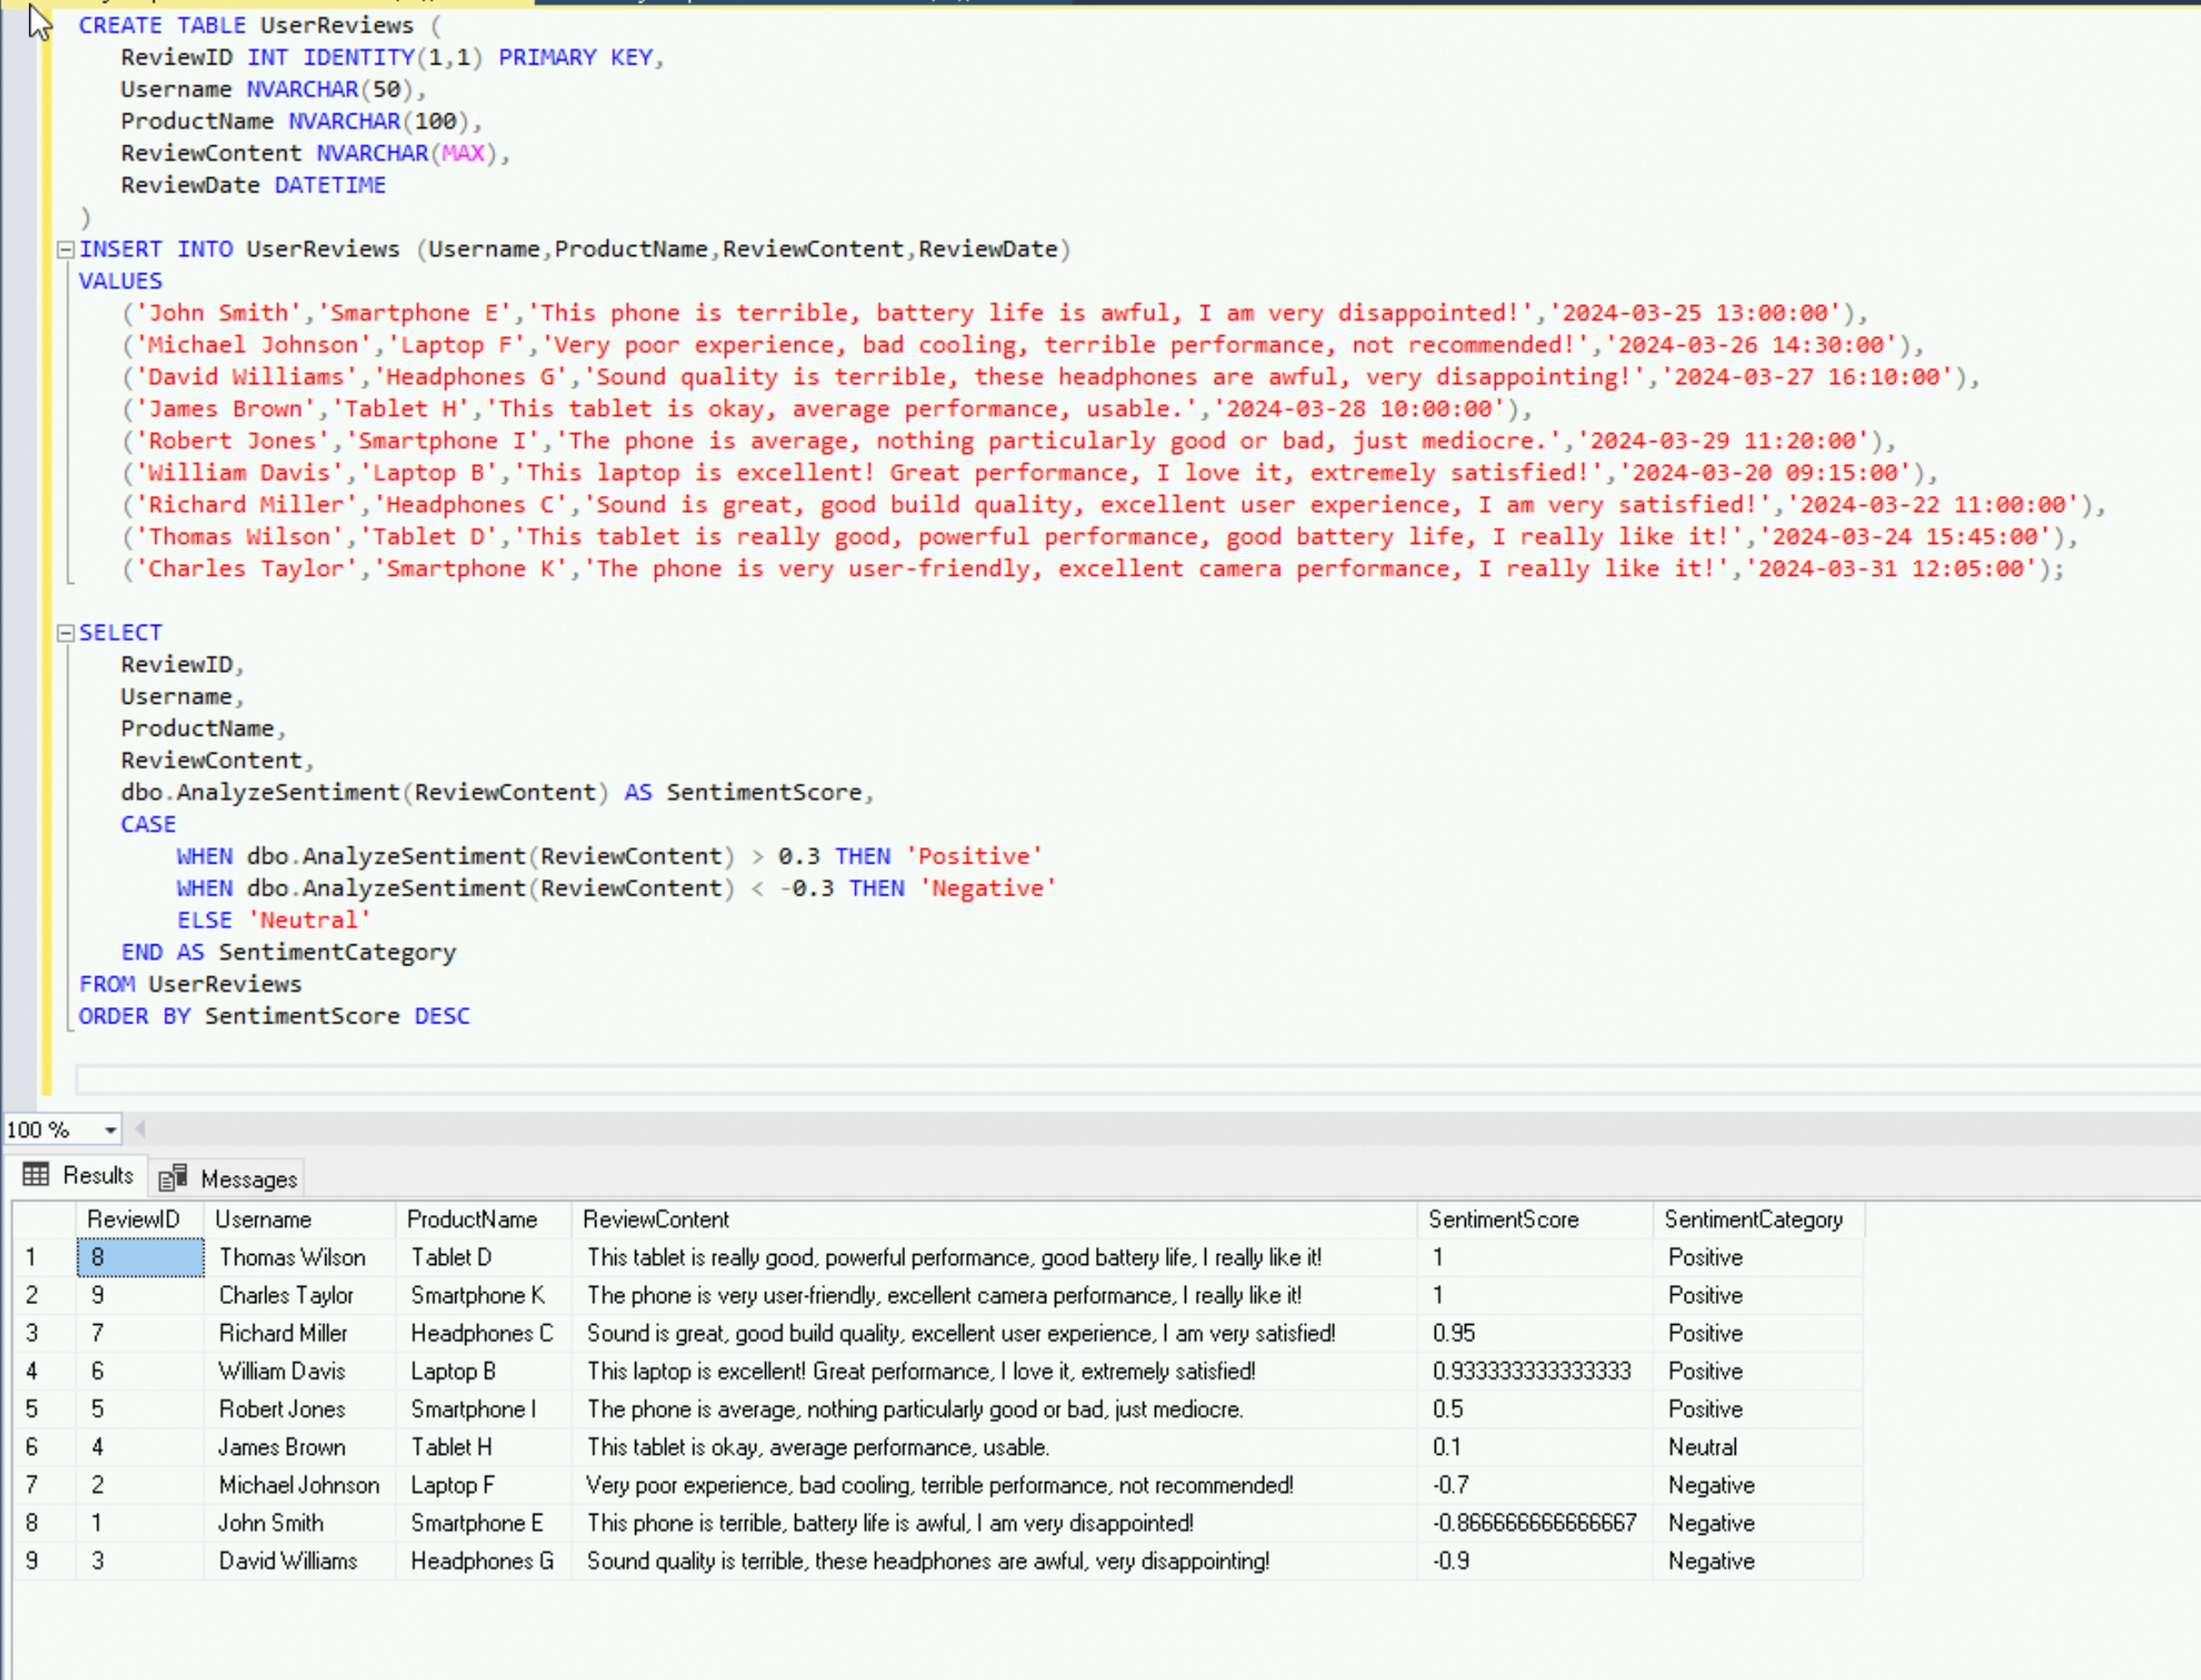Collapse the SELECT query block

pos(66,633)
